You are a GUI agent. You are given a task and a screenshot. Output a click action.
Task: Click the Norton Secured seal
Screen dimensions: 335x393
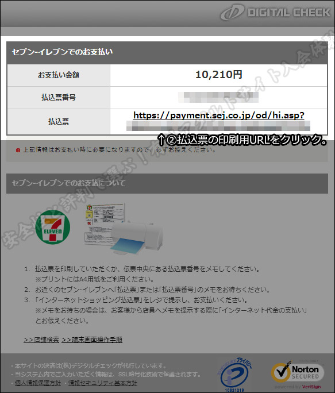pyautogui.click(x=298, y=373)
